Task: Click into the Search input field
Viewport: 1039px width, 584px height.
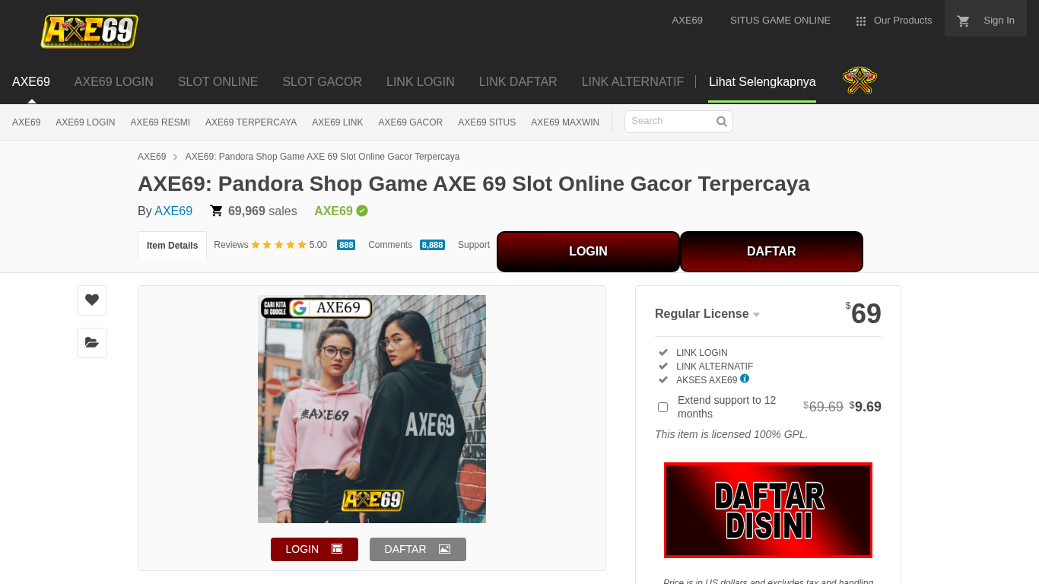Action: [669, 122]
